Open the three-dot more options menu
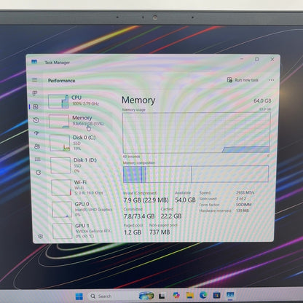This screenshot has height=303, width=303. (271, 80)
